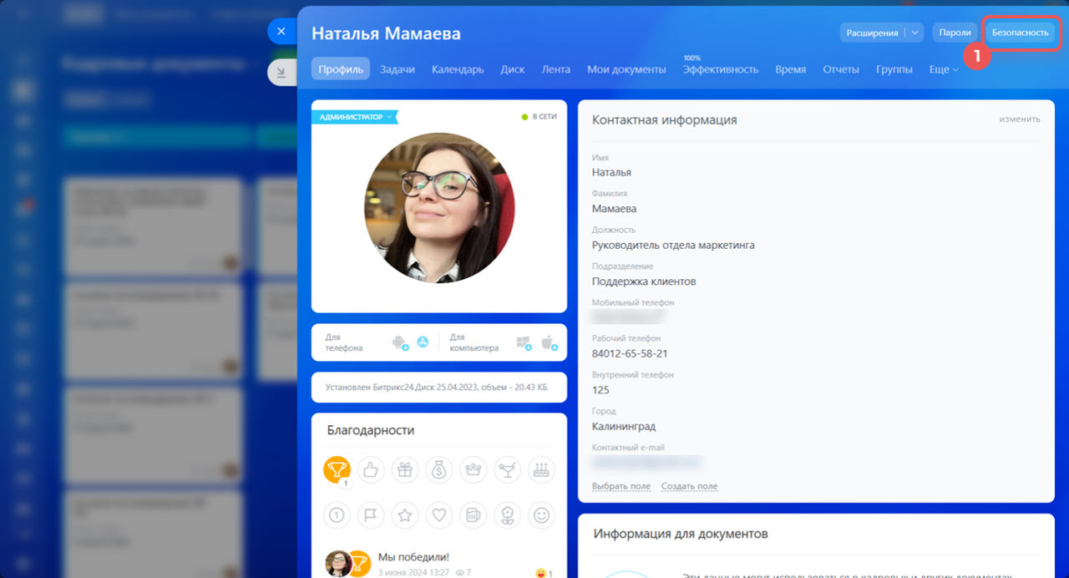Click the small avatar beside Мы победили

(337, 564)
